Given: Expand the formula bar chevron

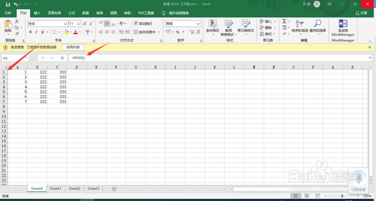Looking at the screenshot, I should click(370, 58).
